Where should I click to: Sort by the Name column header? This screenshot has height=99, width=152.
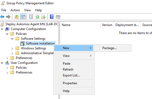click(x=80, y=25)
